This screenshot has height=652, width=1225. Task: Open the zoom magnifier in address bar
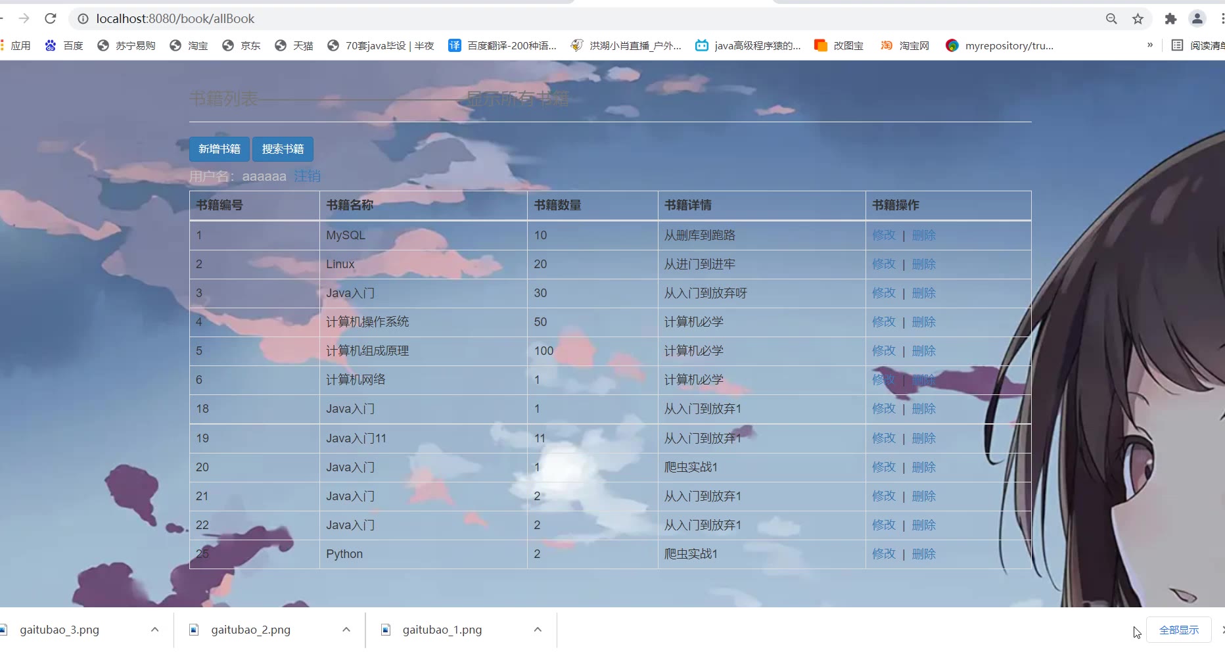(x=1111, y=18)
